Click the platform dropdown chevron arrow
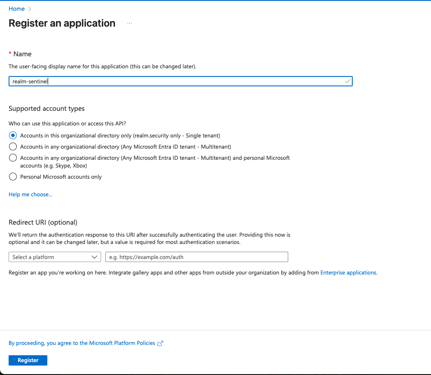431x375 pixels. coord(95,257)
